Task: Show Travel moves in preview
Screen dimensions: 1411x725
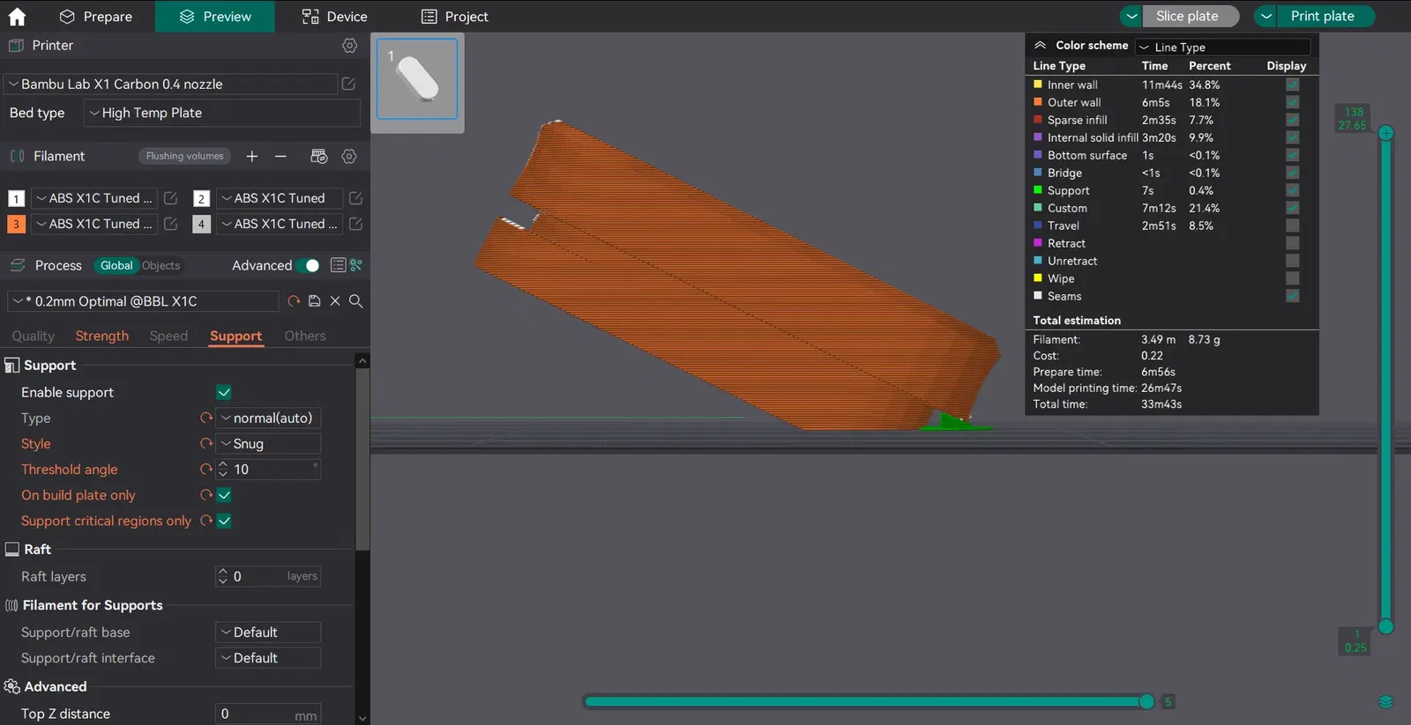Action: tap(1292, 226)
